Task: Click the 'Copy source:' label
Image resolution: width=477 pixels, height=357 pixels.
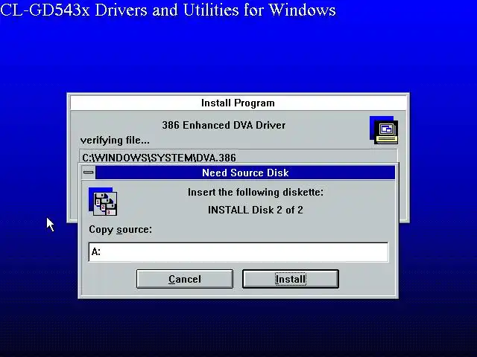Action: coord(120,230)
